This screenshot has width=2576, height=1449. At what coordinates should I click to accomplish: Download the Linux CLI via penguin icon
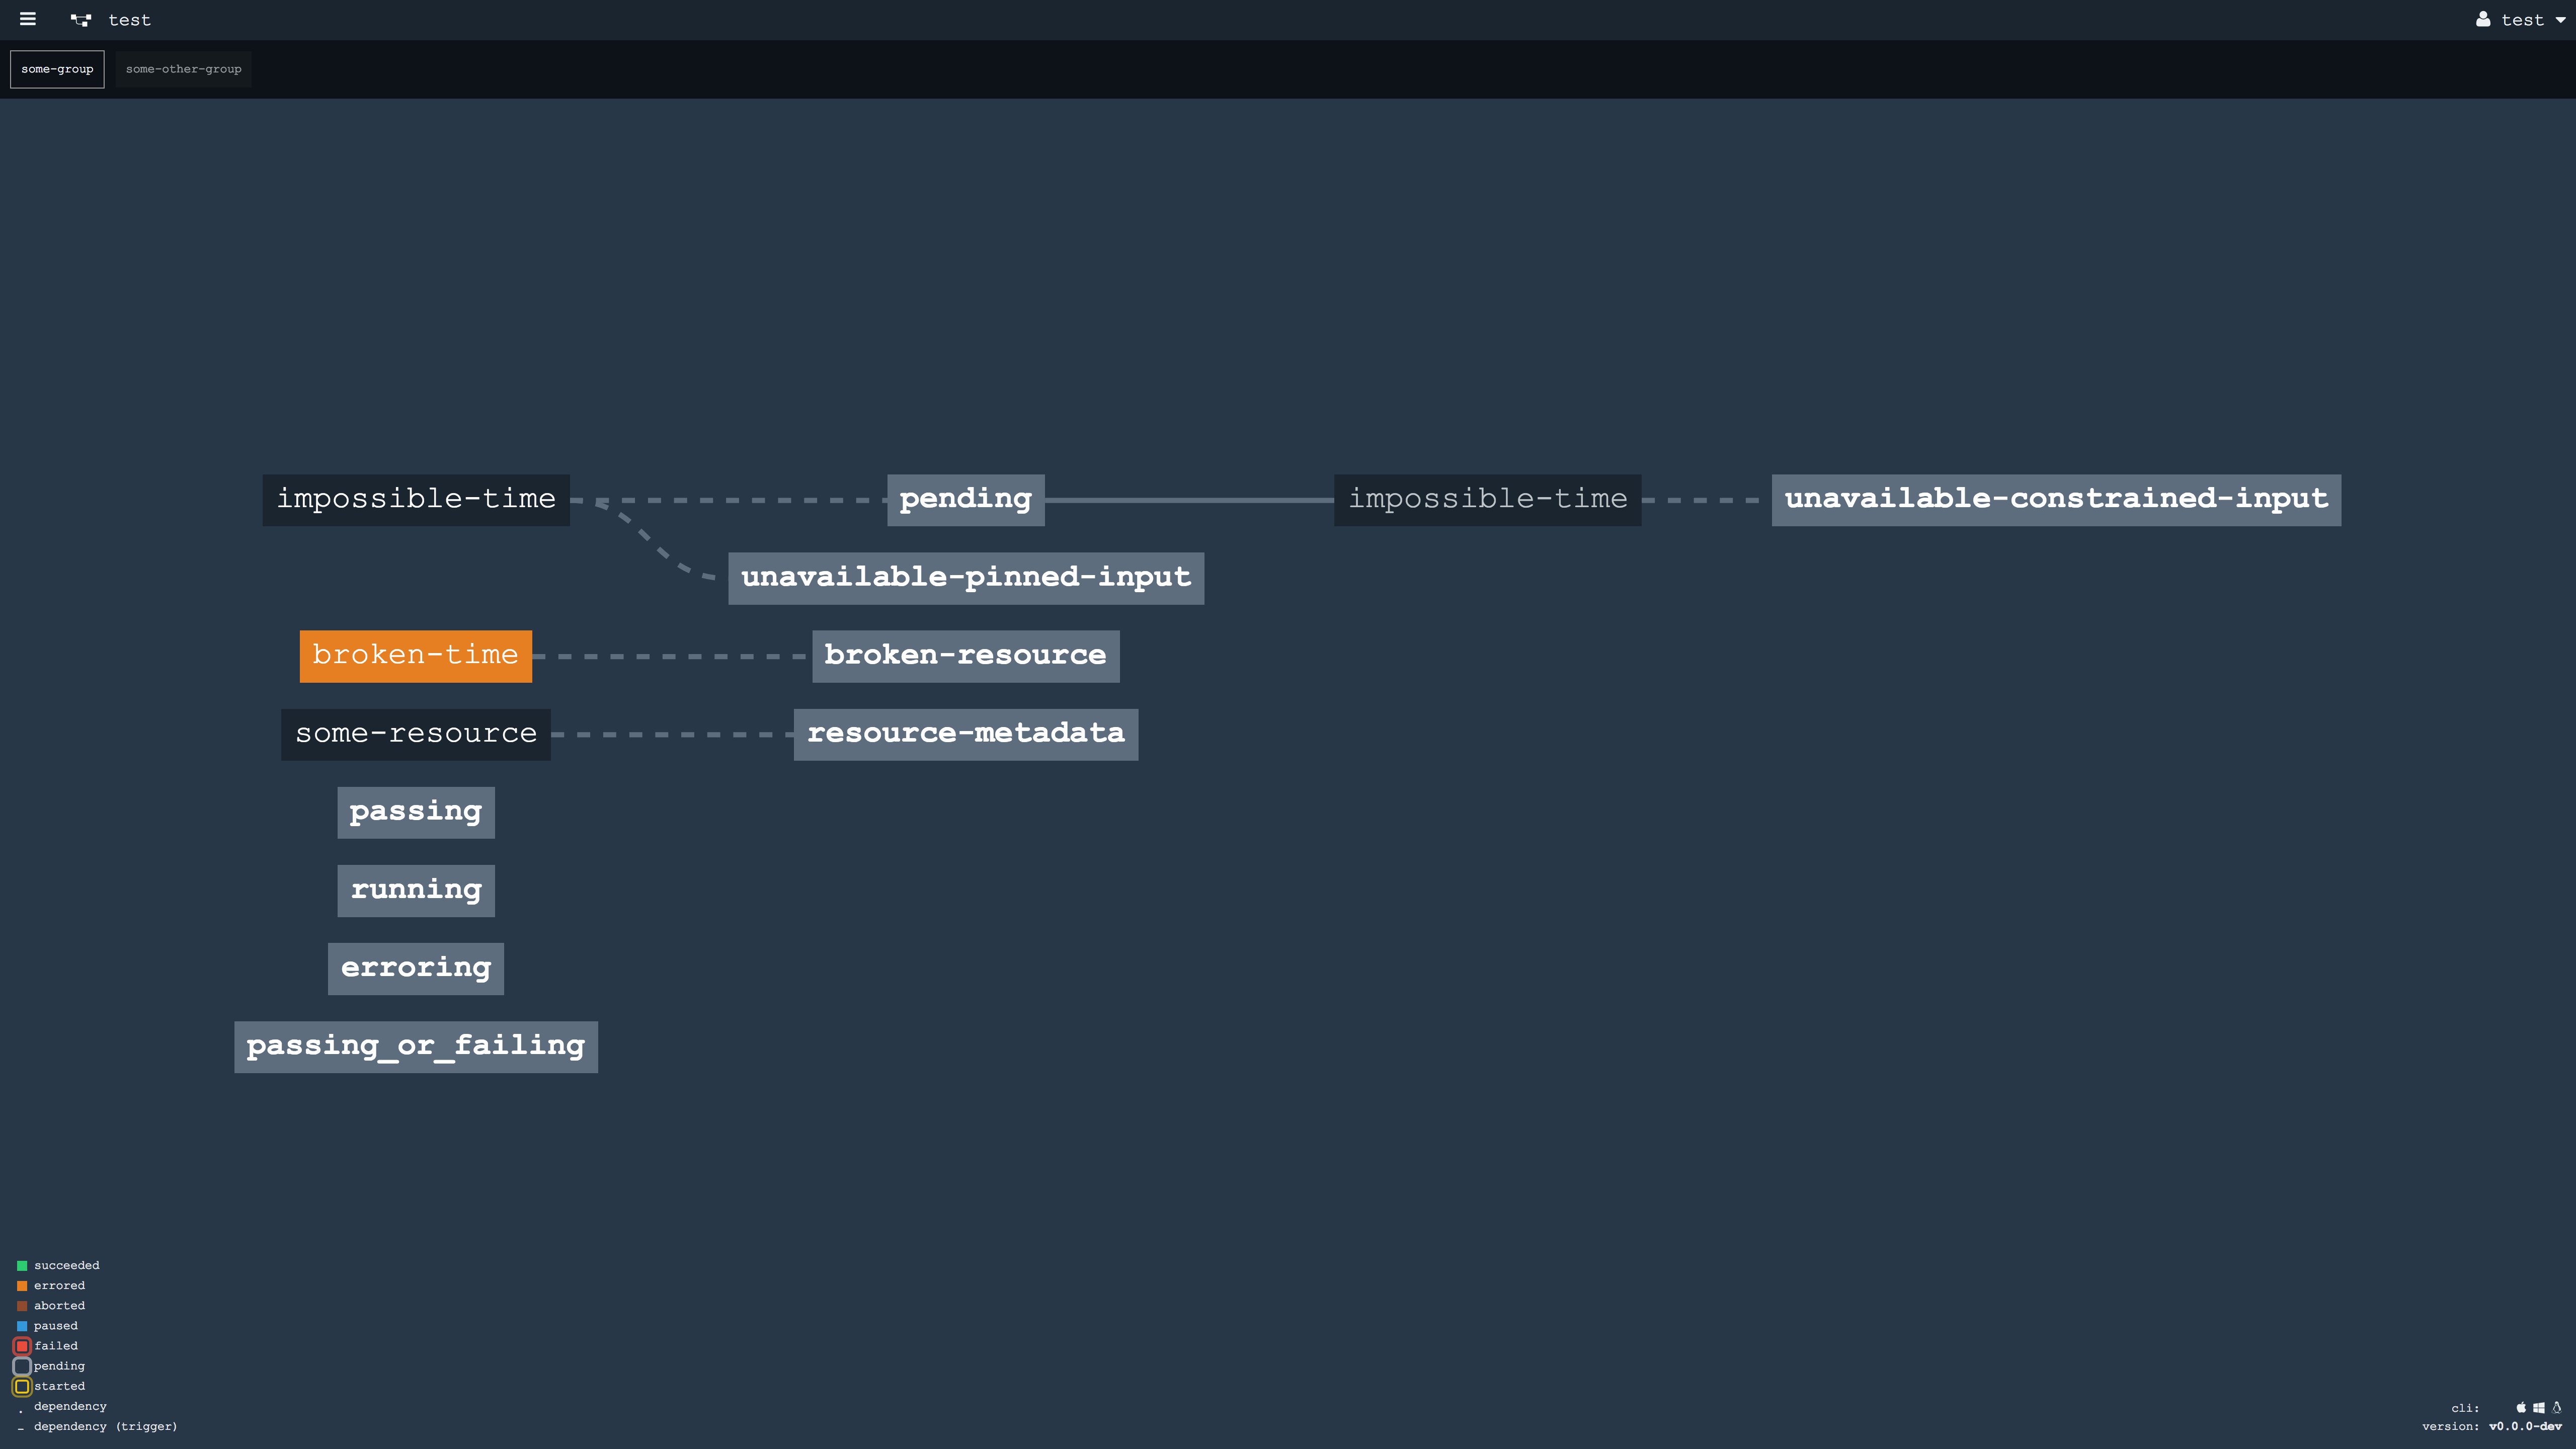2557,1407
